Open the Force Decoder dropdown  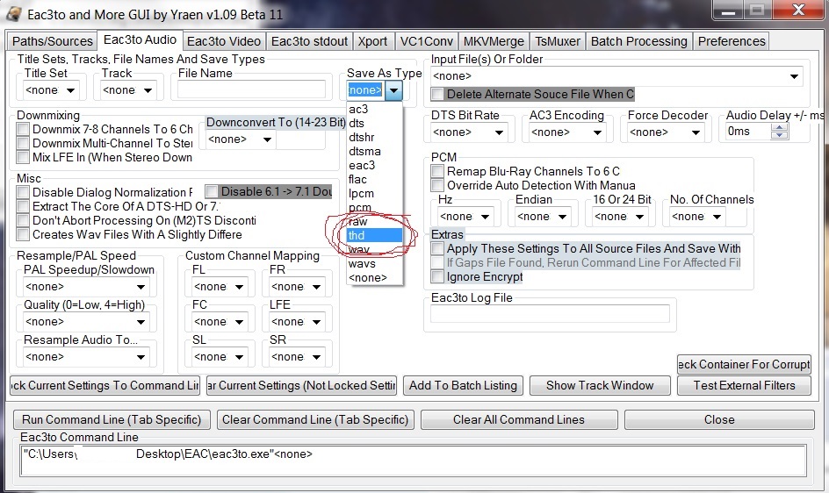pyautogui.click(x=696, y=132)
